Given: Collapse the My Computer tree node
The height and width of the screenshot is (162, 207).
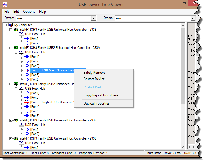Looking at the screenshot, I should point(5,25).
